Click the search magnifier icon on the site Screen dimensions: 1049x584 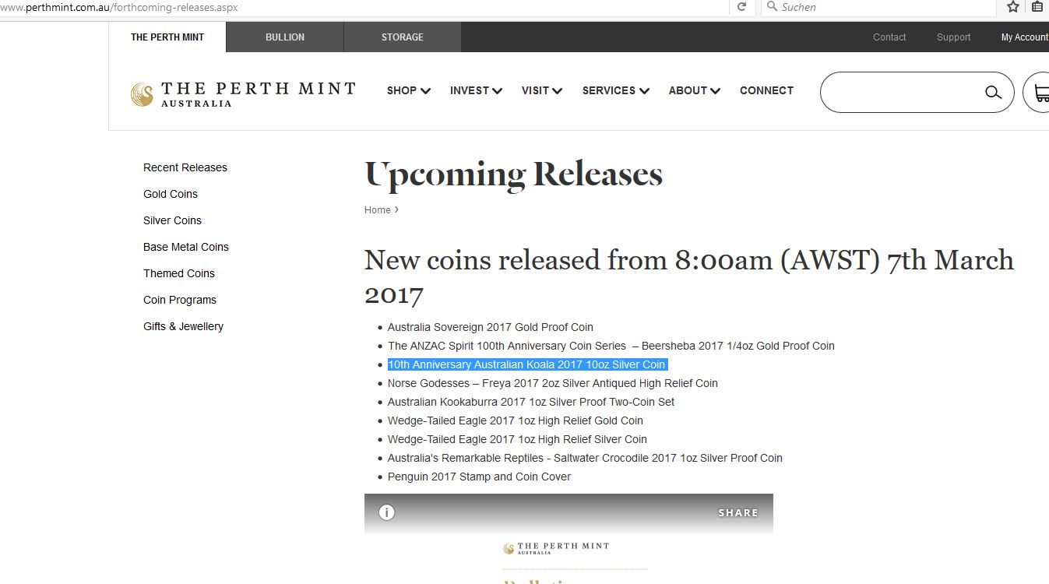(993, 93)
